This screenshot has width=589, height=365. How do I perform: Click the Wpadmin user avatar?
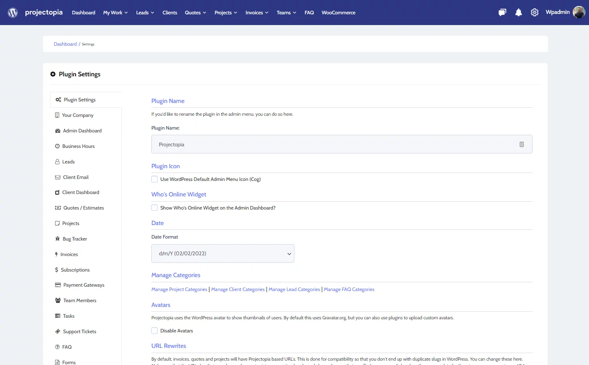579,12
